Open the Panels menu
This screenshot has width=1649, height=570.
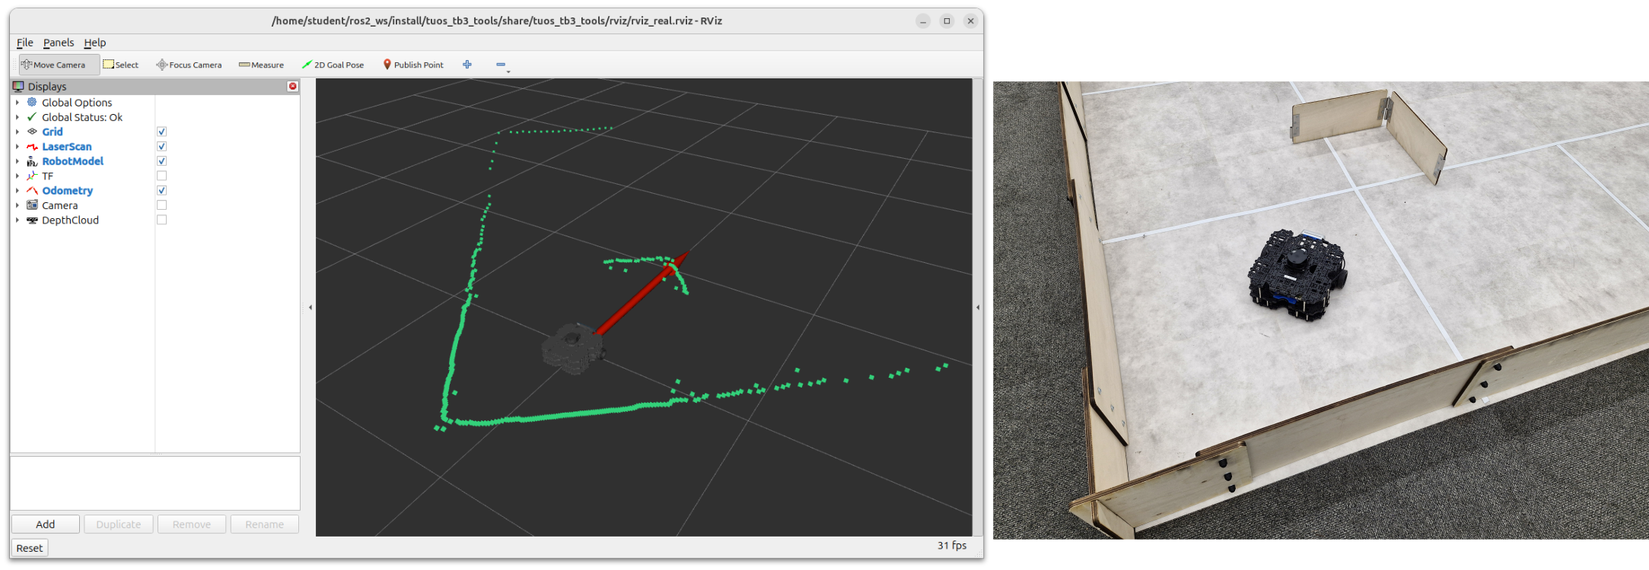pyautogui.click(x=59, y=43)
